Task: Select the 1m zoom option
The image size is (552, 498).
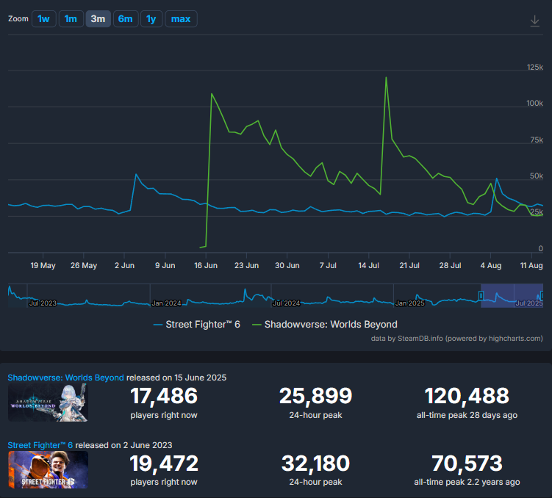Action: coord(71,19)
